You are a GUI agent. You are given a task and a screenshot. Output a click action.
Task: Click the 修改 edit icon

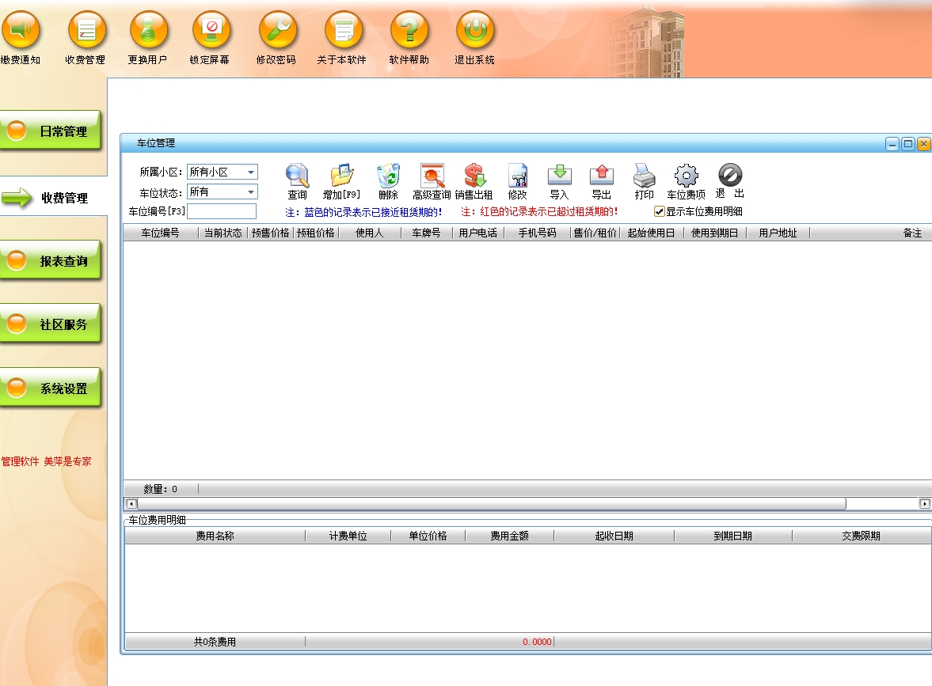tap(517, 176)
